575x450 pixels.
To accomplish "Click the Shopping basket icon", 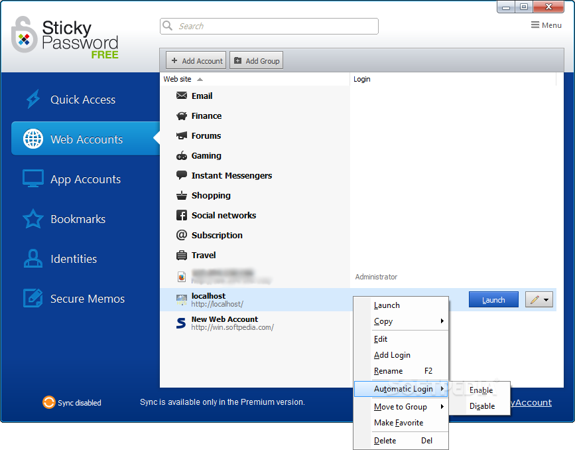I will pyautogui.click(x=182, y=195).
